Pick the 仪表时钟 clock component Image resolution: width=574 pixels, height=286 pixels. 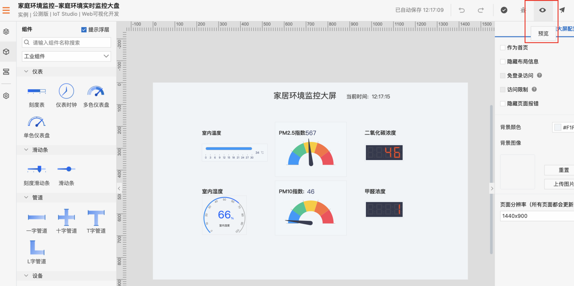(66, 96)
